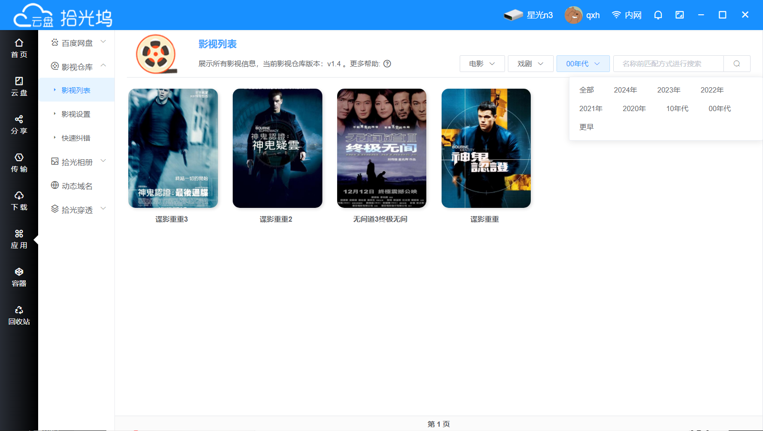Open the 应用 apps section
Viewport: 763px width, 431px height.
point(19,239)
